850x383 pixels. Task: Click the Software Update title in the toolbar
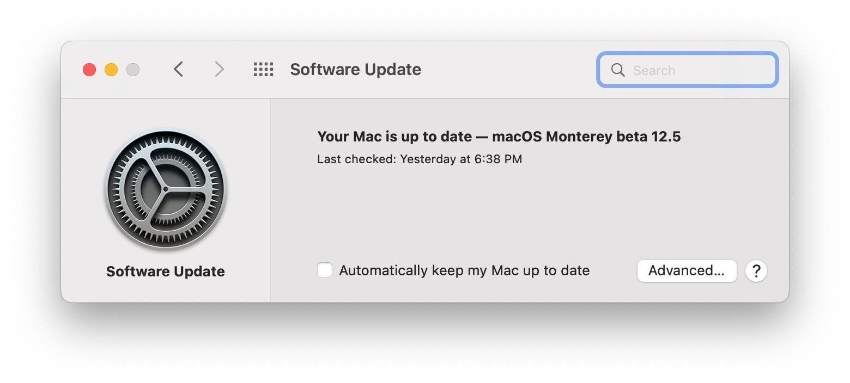pos(355,69)
